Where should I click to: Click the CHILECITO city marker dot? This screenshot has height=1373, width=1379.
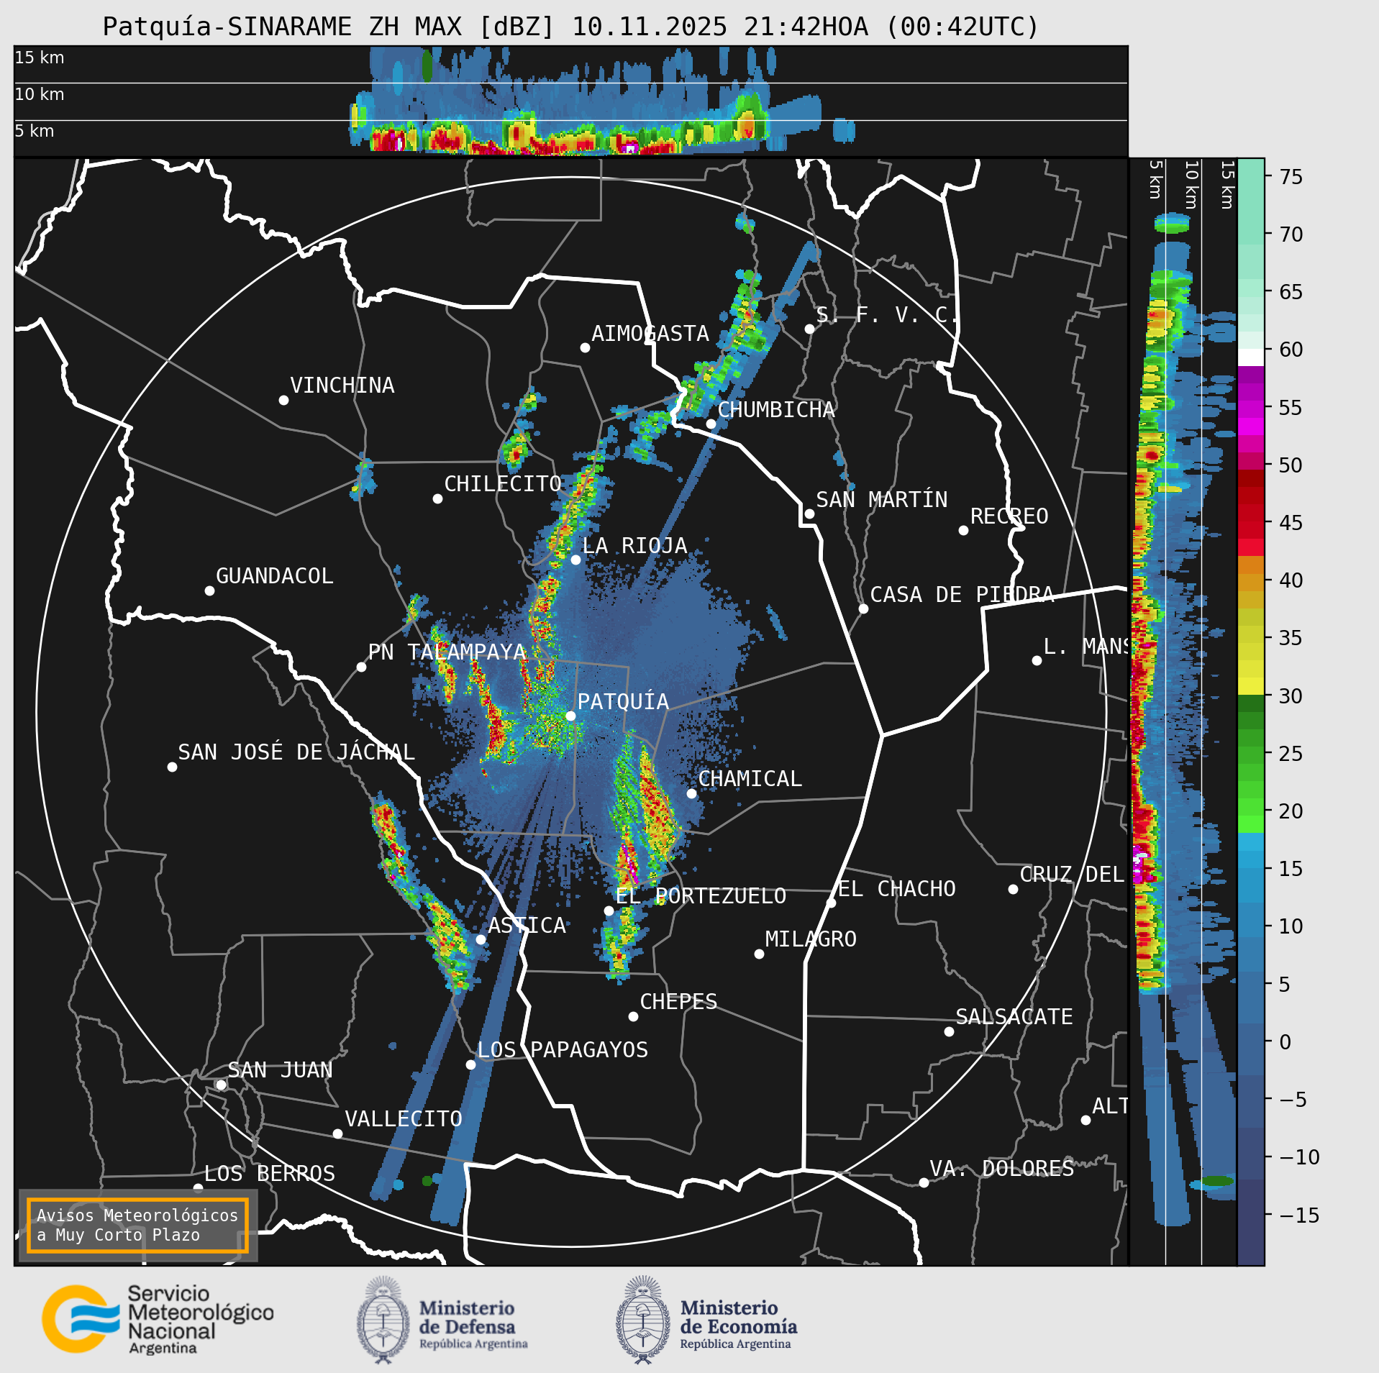437,498
